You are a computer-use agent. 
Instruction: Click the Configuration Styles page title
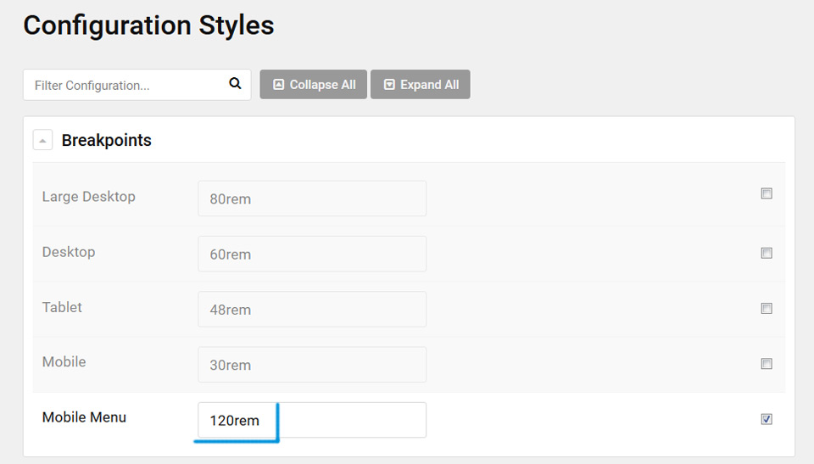click(x=148, y=25)
